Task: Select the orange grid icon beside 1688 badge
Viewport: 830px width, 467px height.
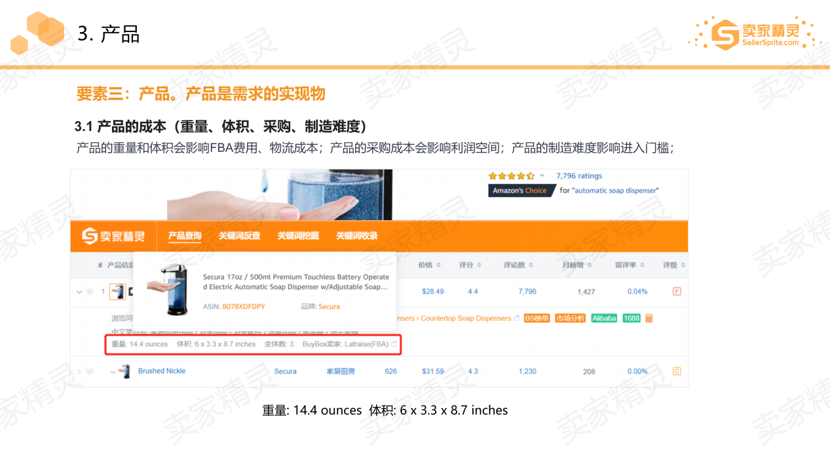Action: (648, 318)
